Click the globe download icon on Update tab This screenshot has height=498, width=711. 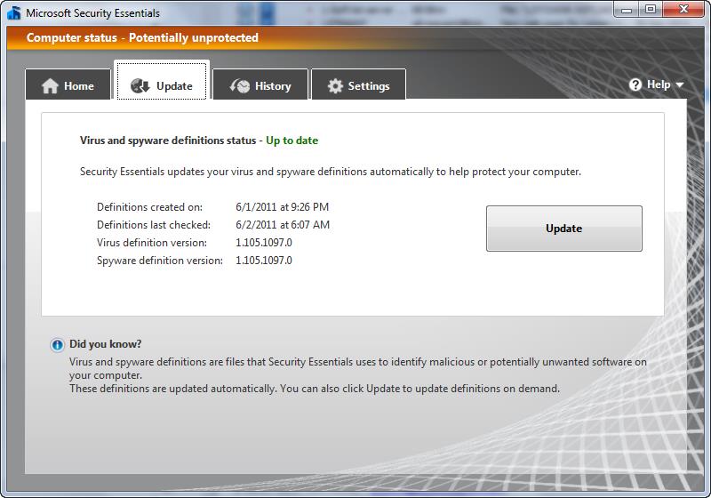coord(140,85)
